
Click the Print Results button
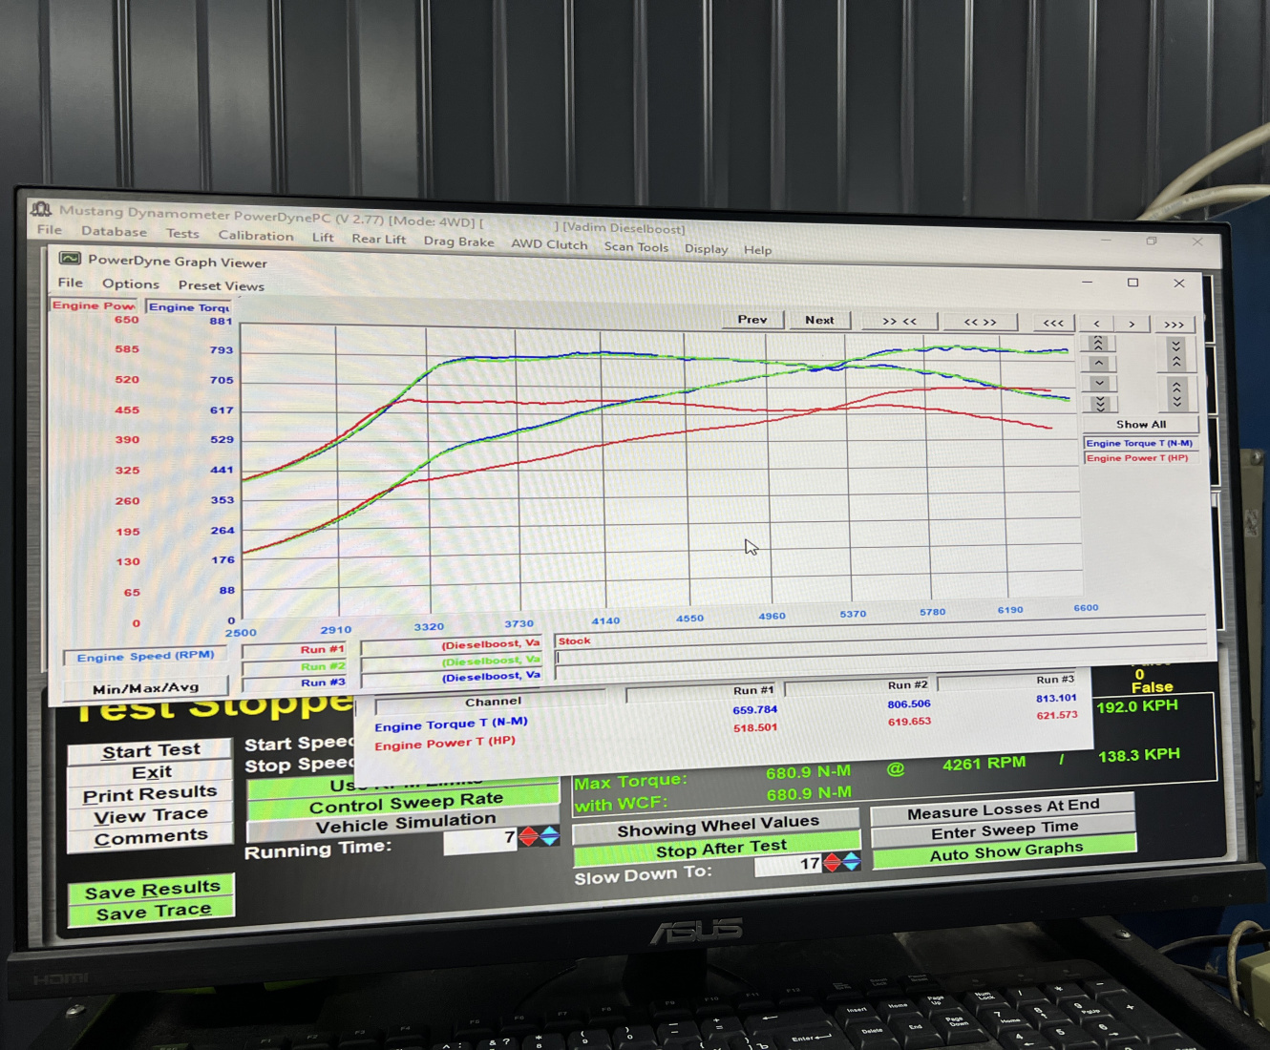pyautogui.click(x=150, y=794)
